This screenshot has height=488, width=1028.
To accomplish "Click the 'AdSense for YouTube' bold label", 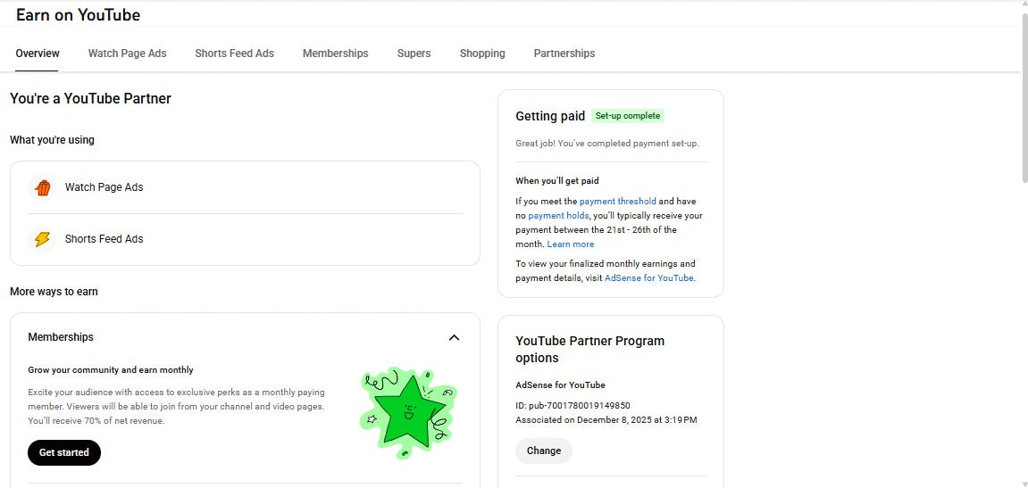I will pyautogui.click(x=561, y=385).
